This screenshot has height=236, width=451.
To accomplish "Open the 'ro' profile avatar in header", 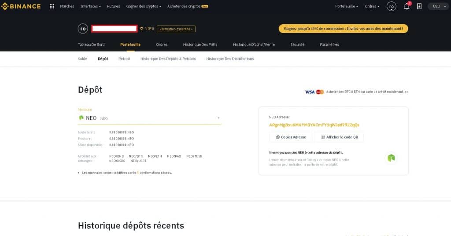I will [x=392, y=6].
